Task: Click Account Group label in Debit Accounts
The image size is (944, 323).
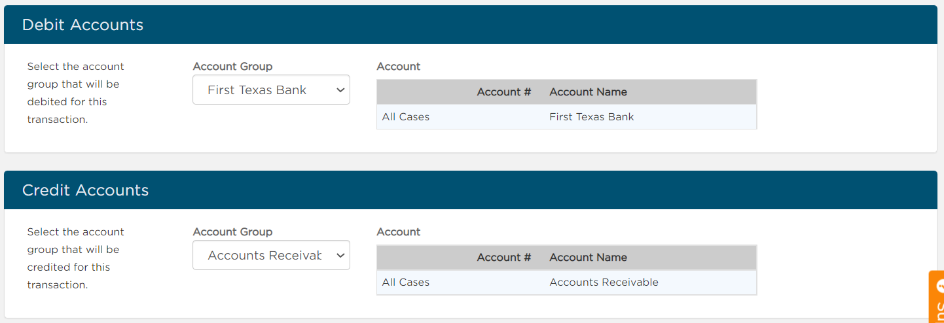Action: [x=232, y=66]
